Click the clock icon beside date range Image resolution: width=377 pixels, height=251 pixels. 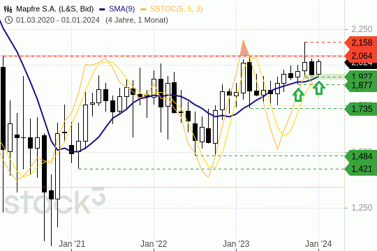click(x=8, y=20)
